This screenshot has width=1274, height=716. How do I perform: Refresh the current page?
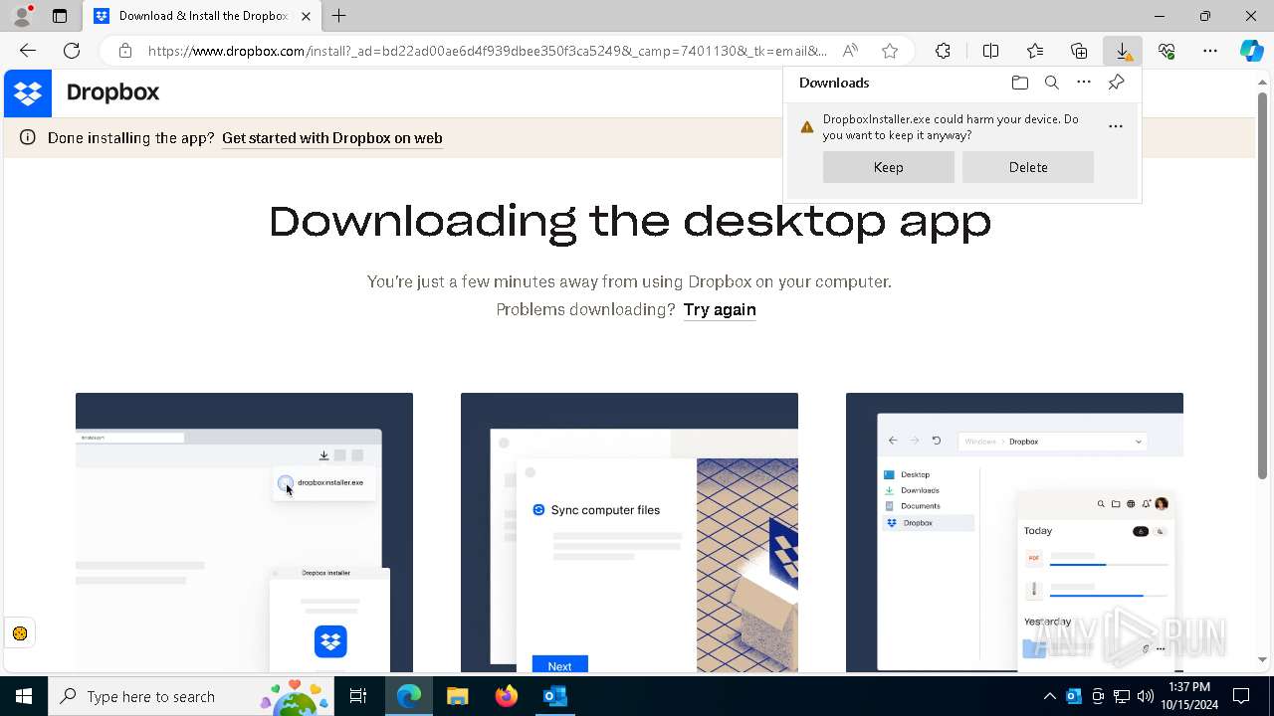point(72,51)
